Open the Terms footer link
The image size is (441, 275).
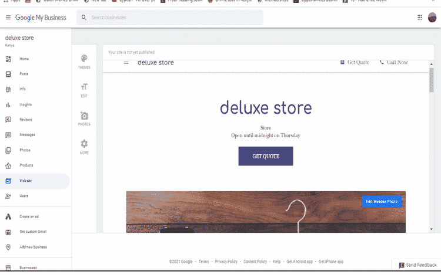[203, 262]
